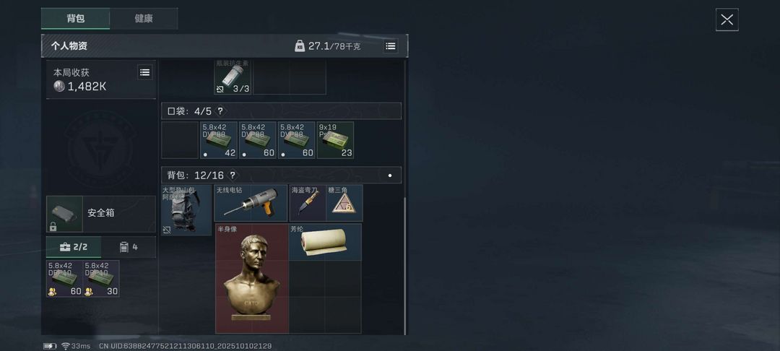Switch to the Backpack tab

coord(76,18)
